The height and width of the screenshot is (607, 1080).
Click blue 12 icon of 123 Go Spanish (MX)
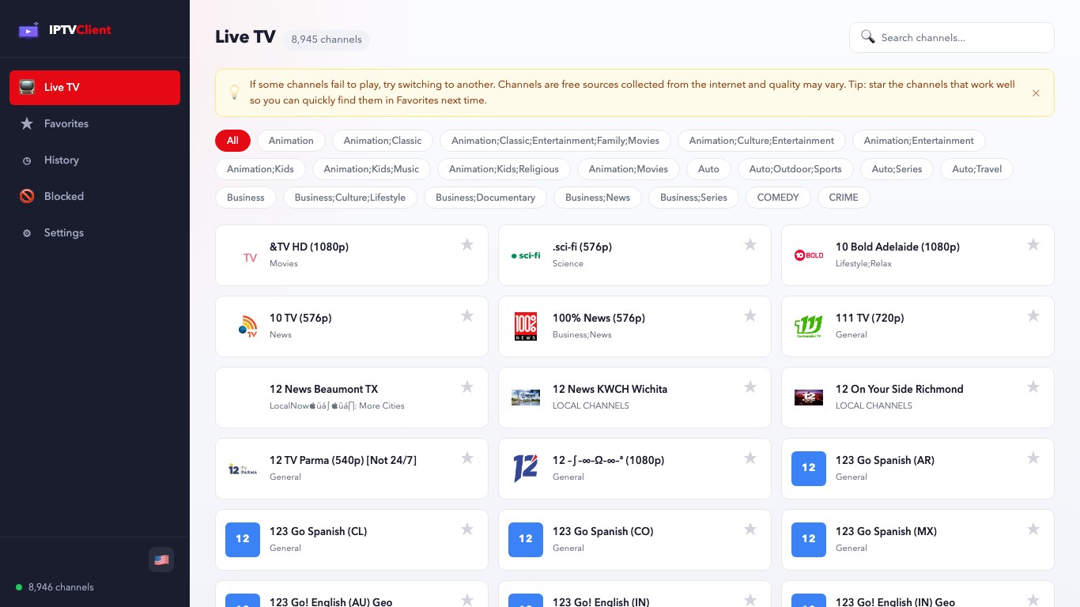(809, 540)
